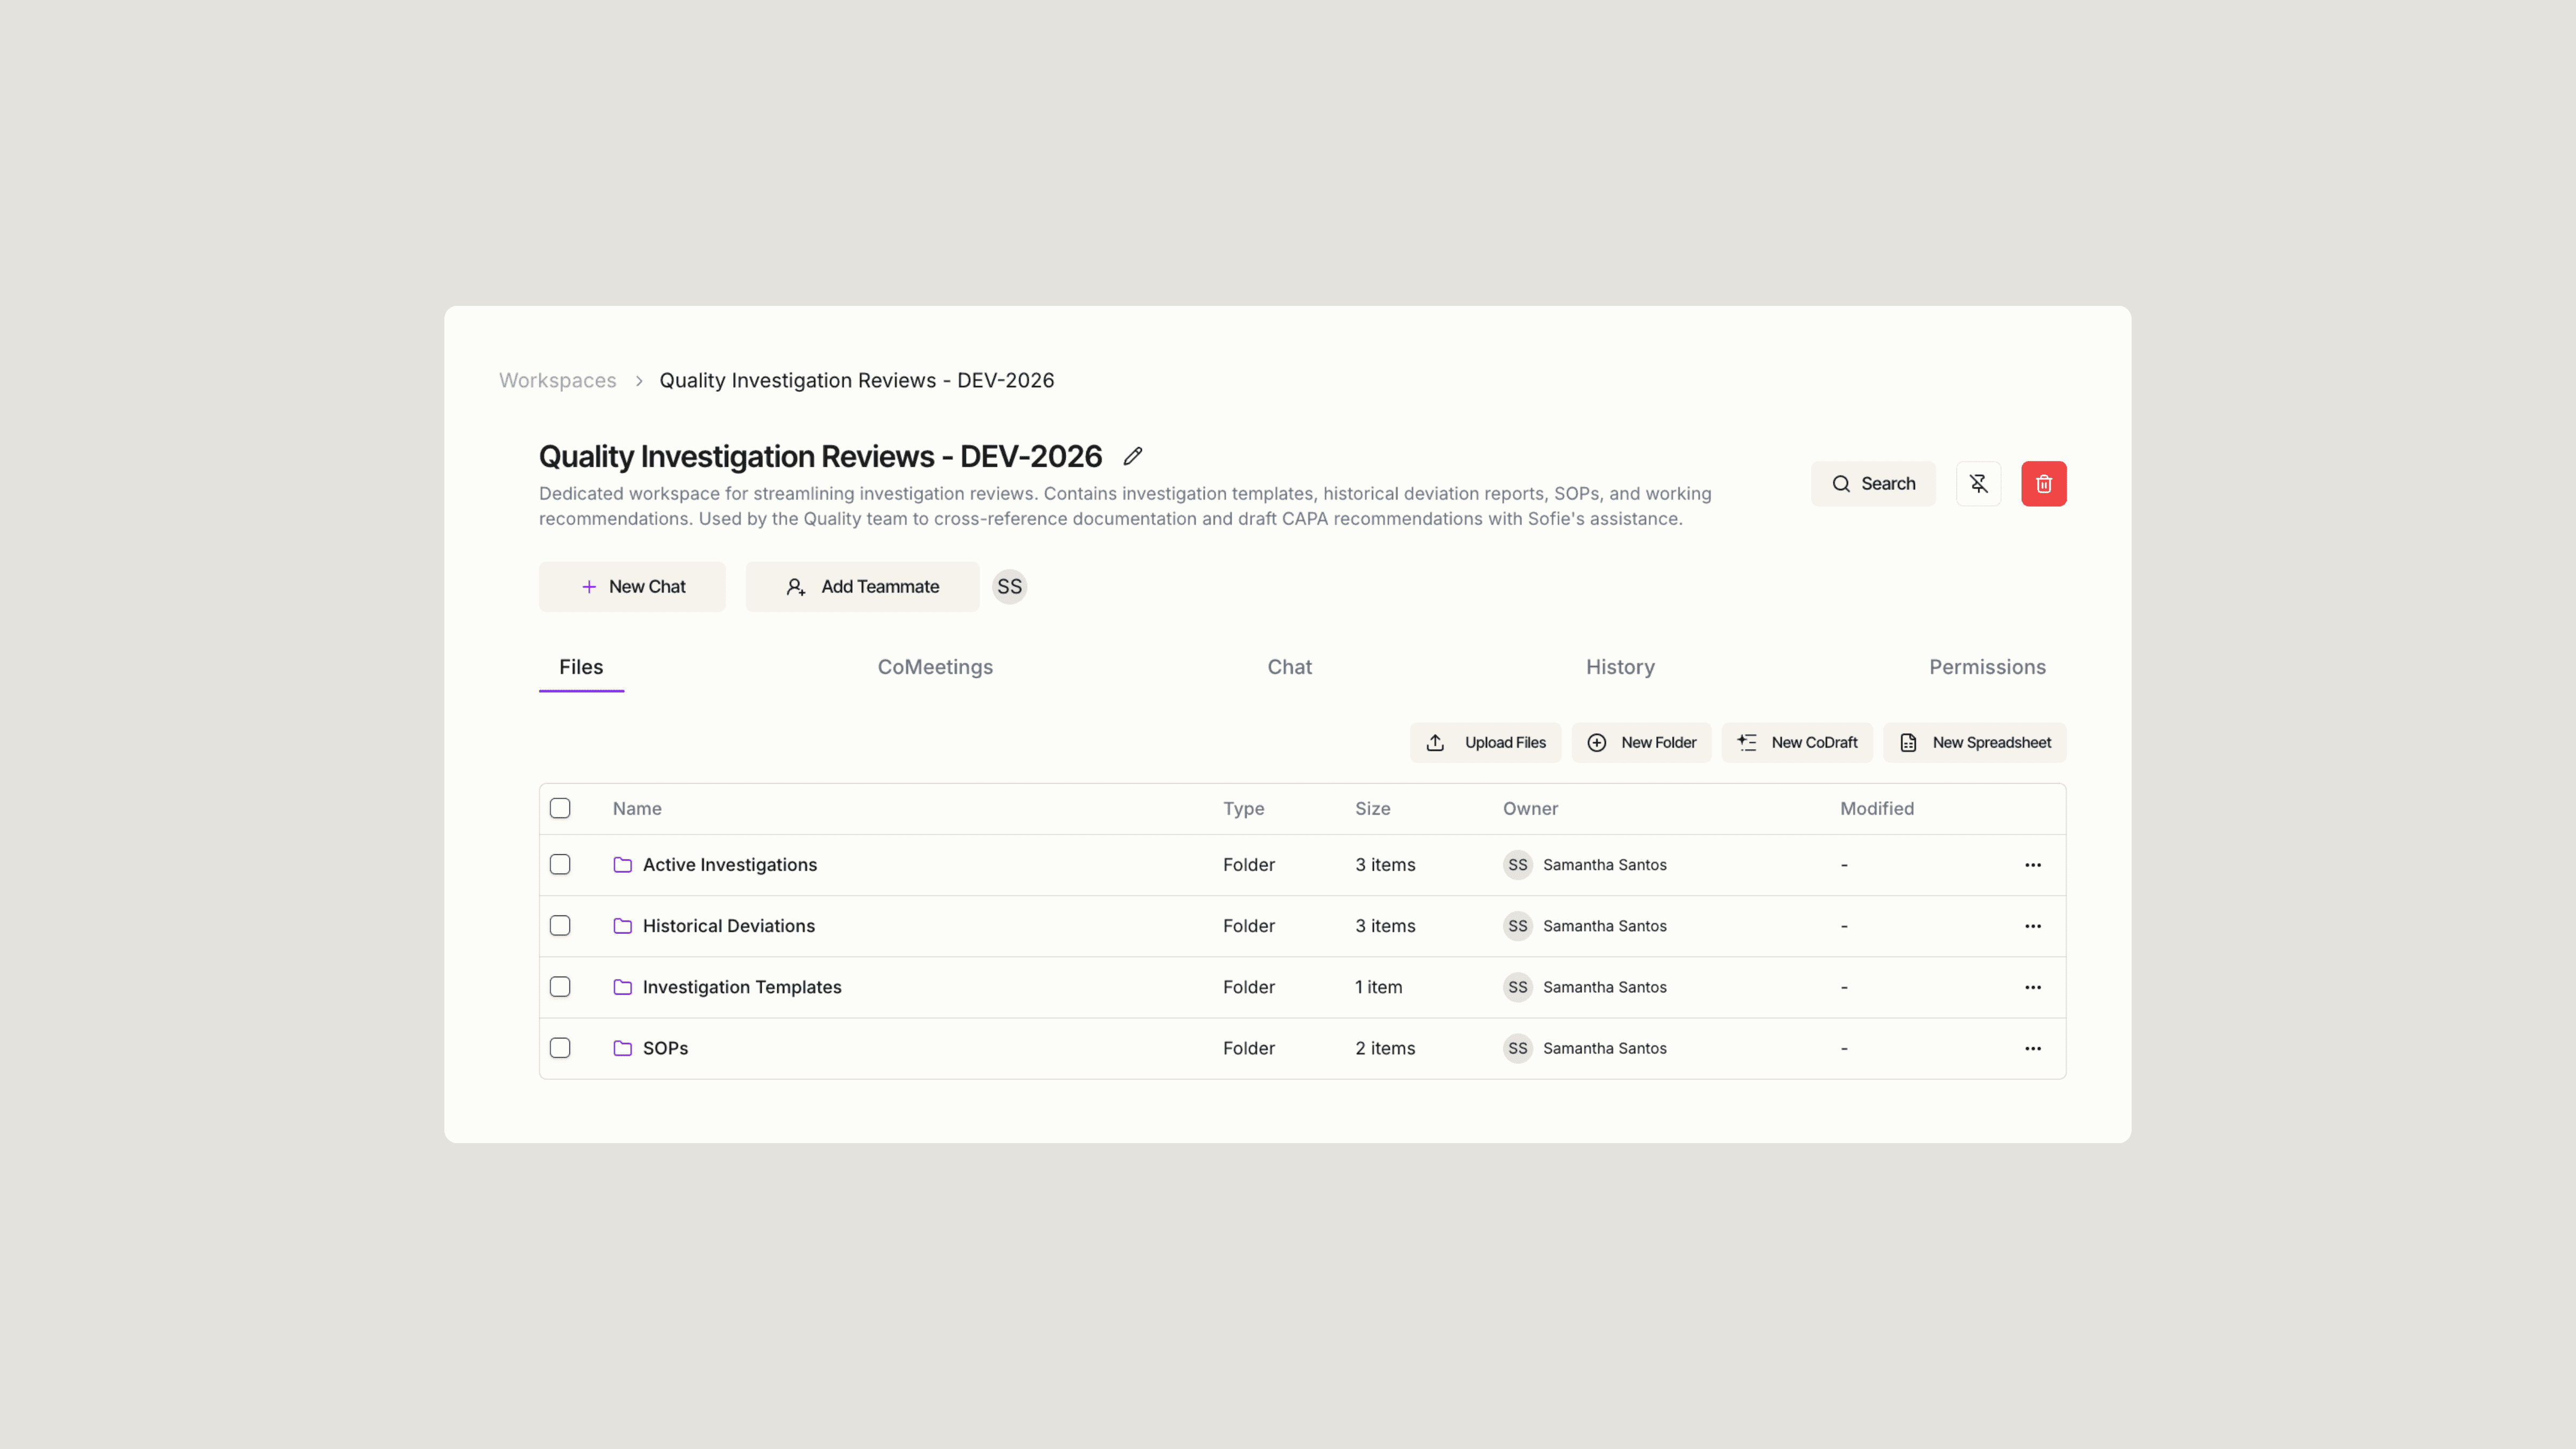Create a New Spreadsheet
Image resolution: width=2576 pixels, height=1449 pixels.
tap(1974, 743)
